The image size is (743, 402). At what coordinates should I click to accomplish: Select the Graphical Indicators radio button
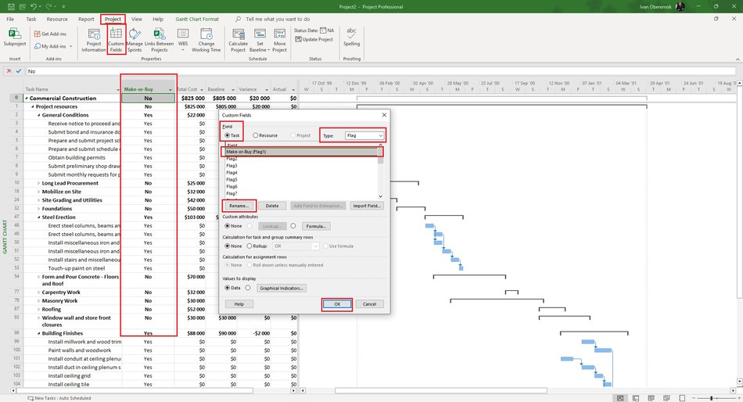[x=248, y=288]
